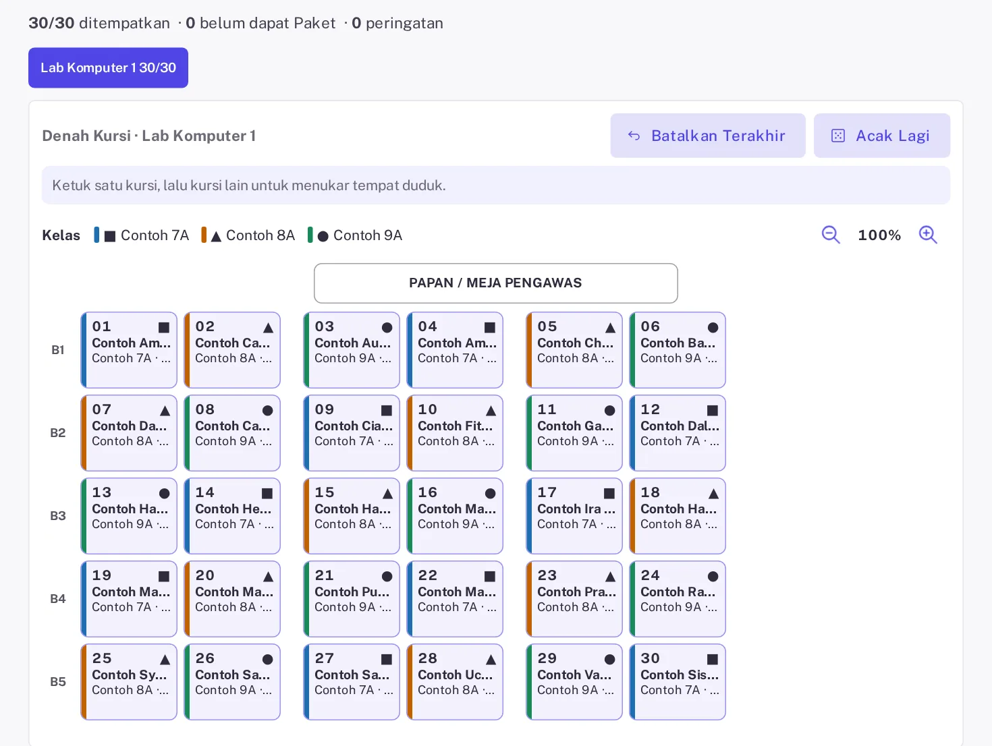Tap seat 24 Contoh Ra... card

click(678, 599)
